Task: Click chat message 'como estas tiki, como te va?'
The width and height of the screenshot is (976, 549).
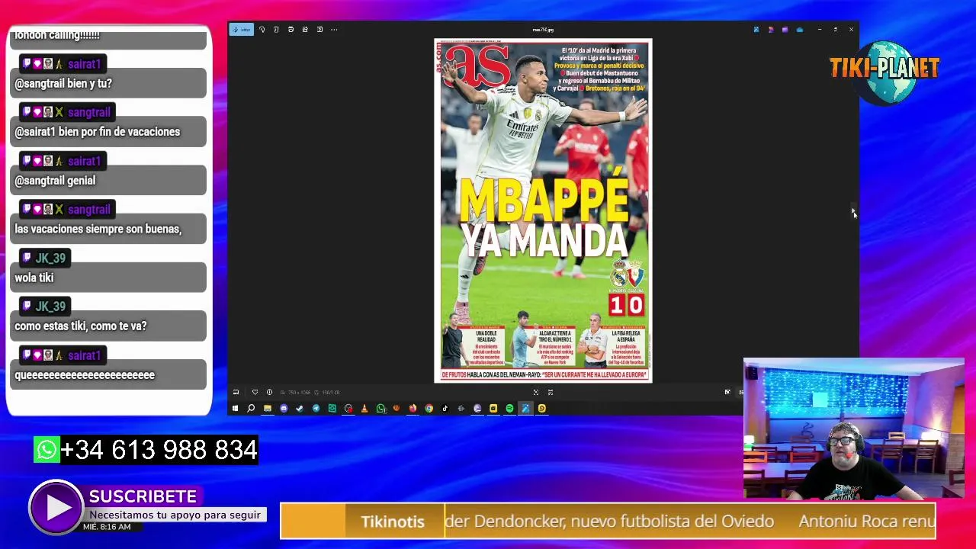Action: coord(80,326)
